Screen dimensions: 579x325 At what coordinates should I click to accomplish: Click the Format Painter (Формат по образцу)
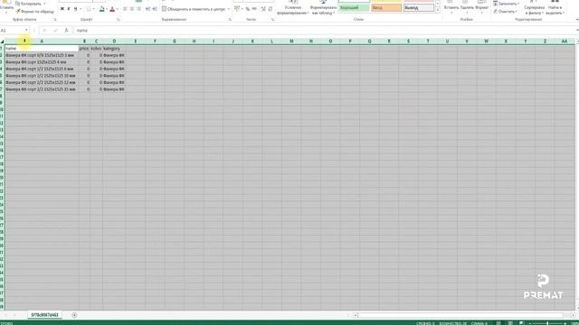pyautogui.click(x=34, y=12)
